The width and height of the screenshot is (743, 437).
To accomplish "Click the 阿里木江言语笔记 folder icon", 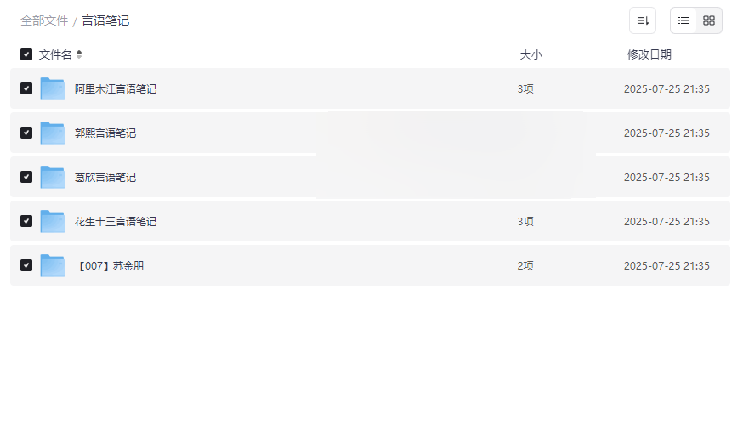I will pos(53,88).
